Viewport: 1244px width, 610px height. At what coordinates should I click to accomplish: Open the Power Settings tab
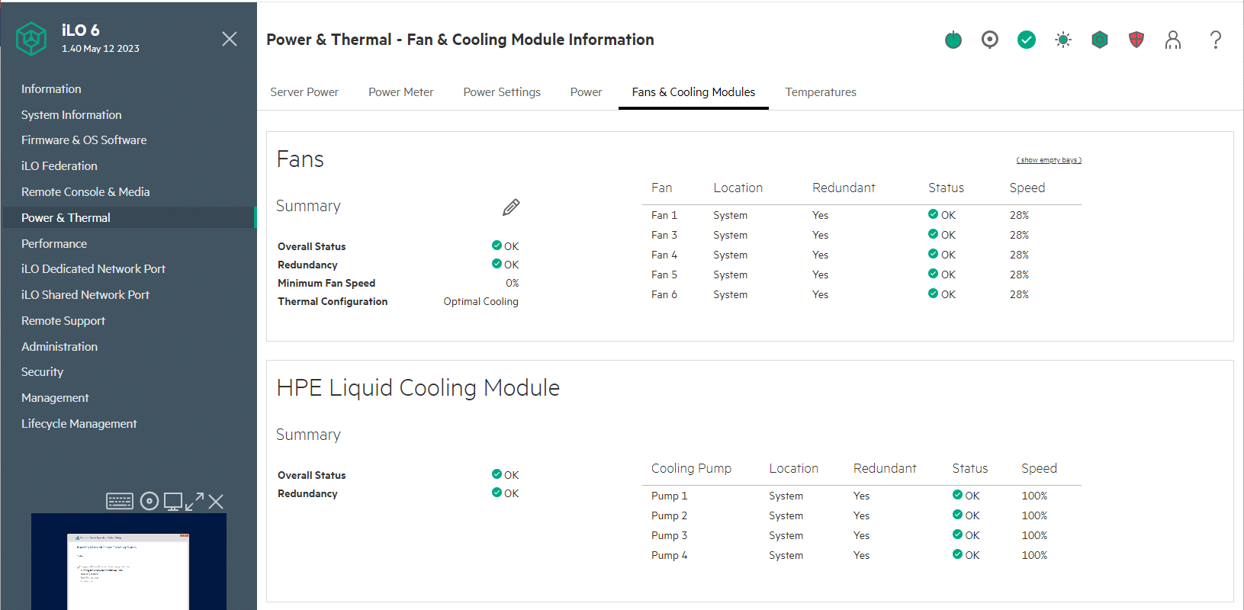pyautogui.click(x=502, y=92)
